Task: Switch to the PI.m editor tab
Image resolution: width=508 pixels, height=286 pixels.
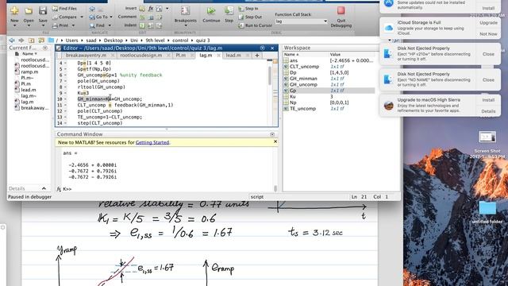Action: click(x=181, y=56)
